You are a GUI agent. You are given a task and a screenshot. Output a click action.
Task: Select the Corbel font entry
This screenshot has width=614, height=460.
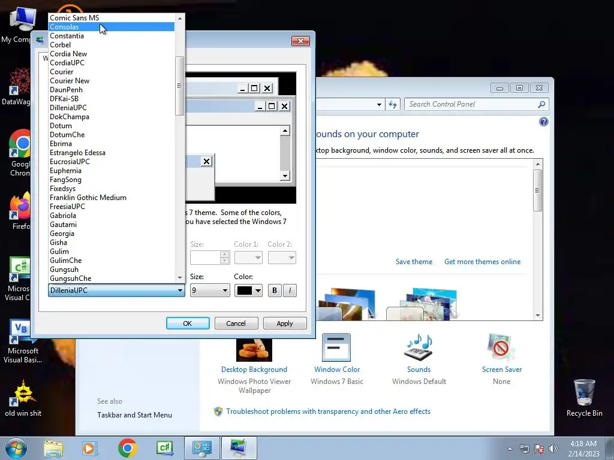[x=111, y=44]
